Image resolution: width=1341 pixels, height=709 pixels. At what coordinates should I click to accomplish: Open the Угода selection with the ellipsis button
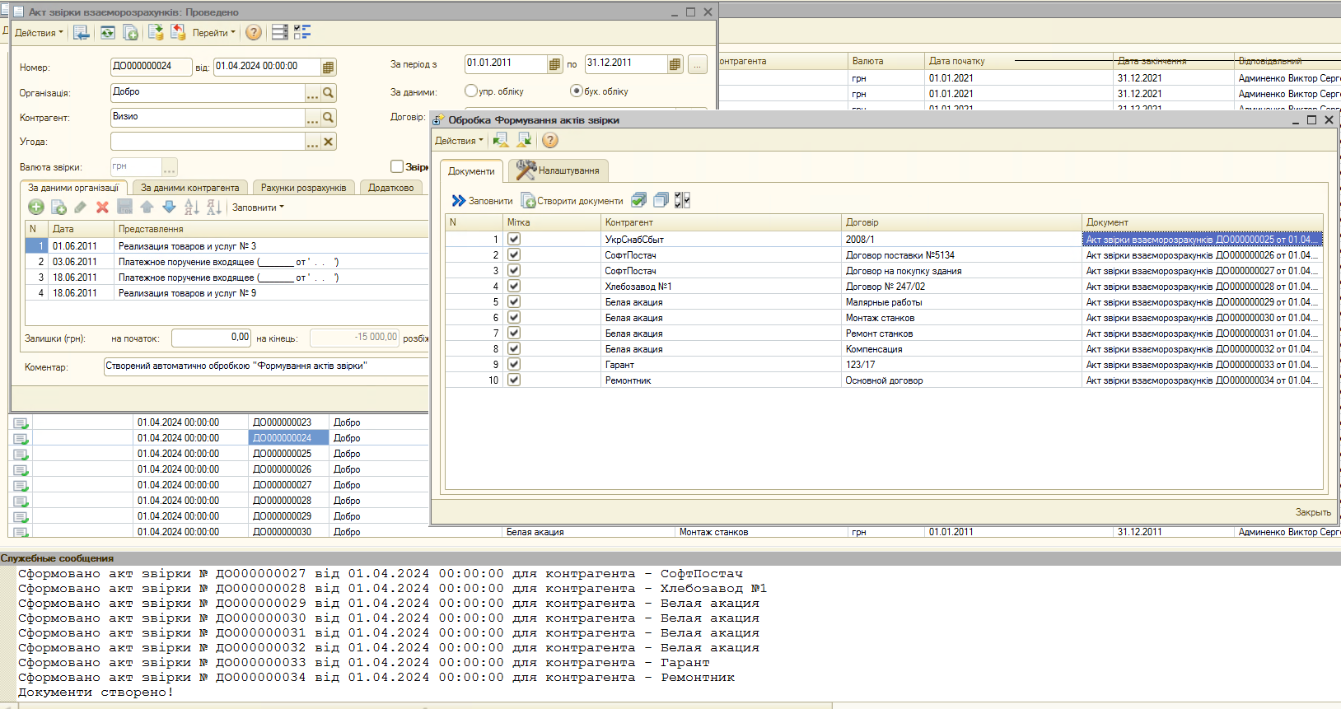pos(312,142)
